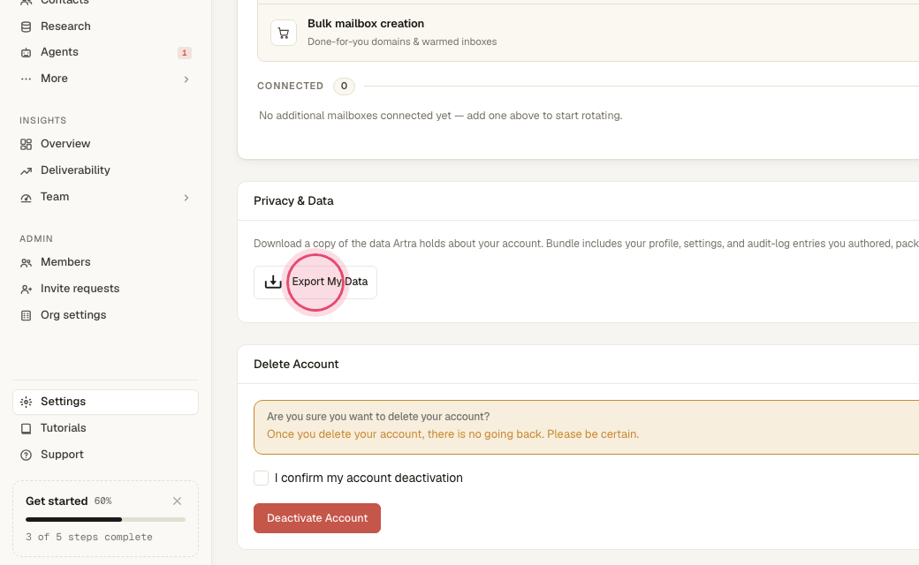Click the More ellipsis icon

(26, 79)
